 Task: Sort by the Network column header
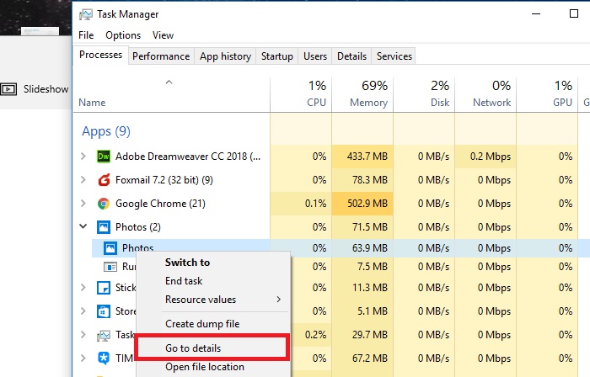485,94
